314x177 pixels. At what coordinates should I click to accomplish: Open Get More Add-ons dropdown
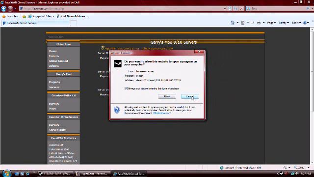(73, 16)
